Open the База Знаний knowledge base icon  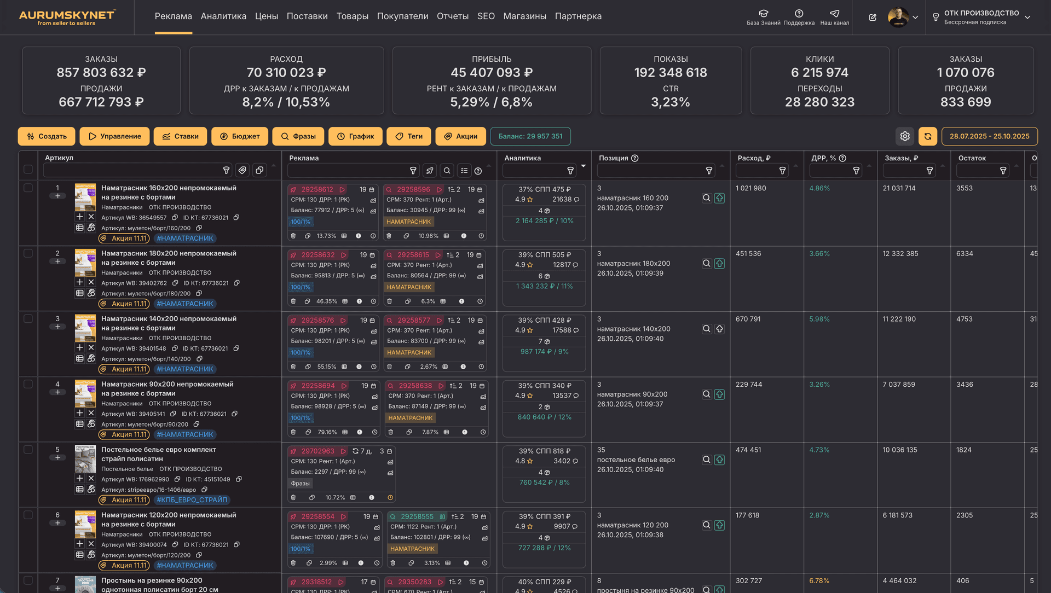point(763,13)
